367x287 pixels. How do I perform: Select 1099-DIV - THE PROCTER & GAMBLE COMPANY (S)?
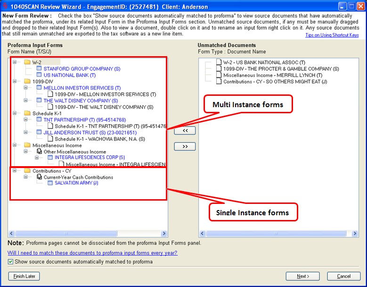click(x=281, y=69)
